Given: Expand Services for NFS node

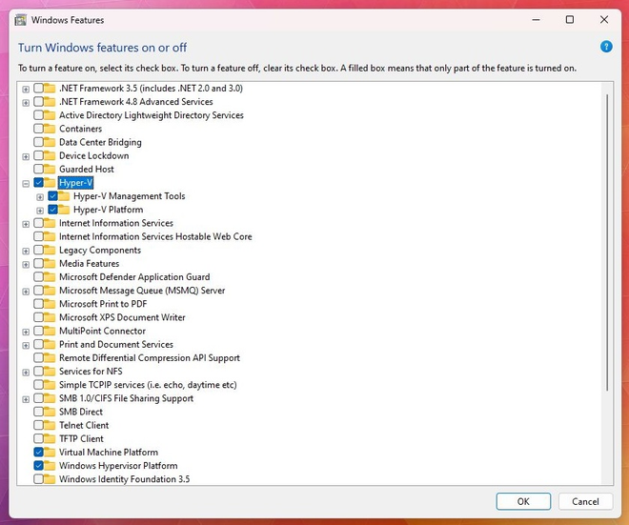Looking at the screenshot, I should tap(26, 373).
